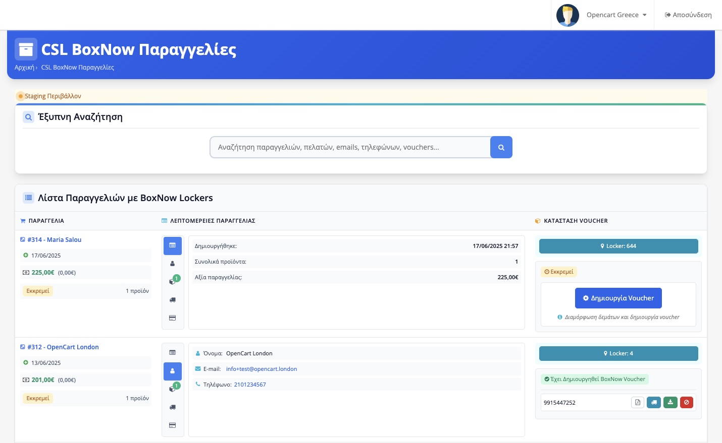Click the user avatar picture

[568, 15]
